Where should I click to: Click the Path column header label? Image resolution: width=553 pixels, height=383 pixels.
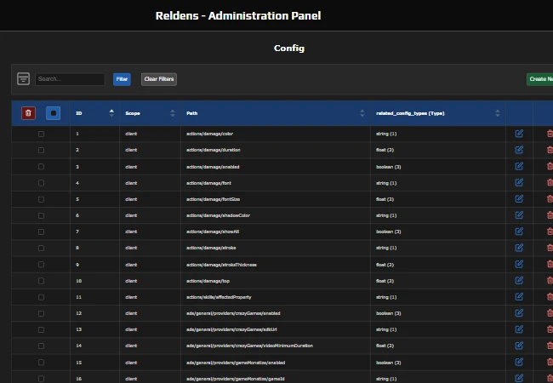192,113
